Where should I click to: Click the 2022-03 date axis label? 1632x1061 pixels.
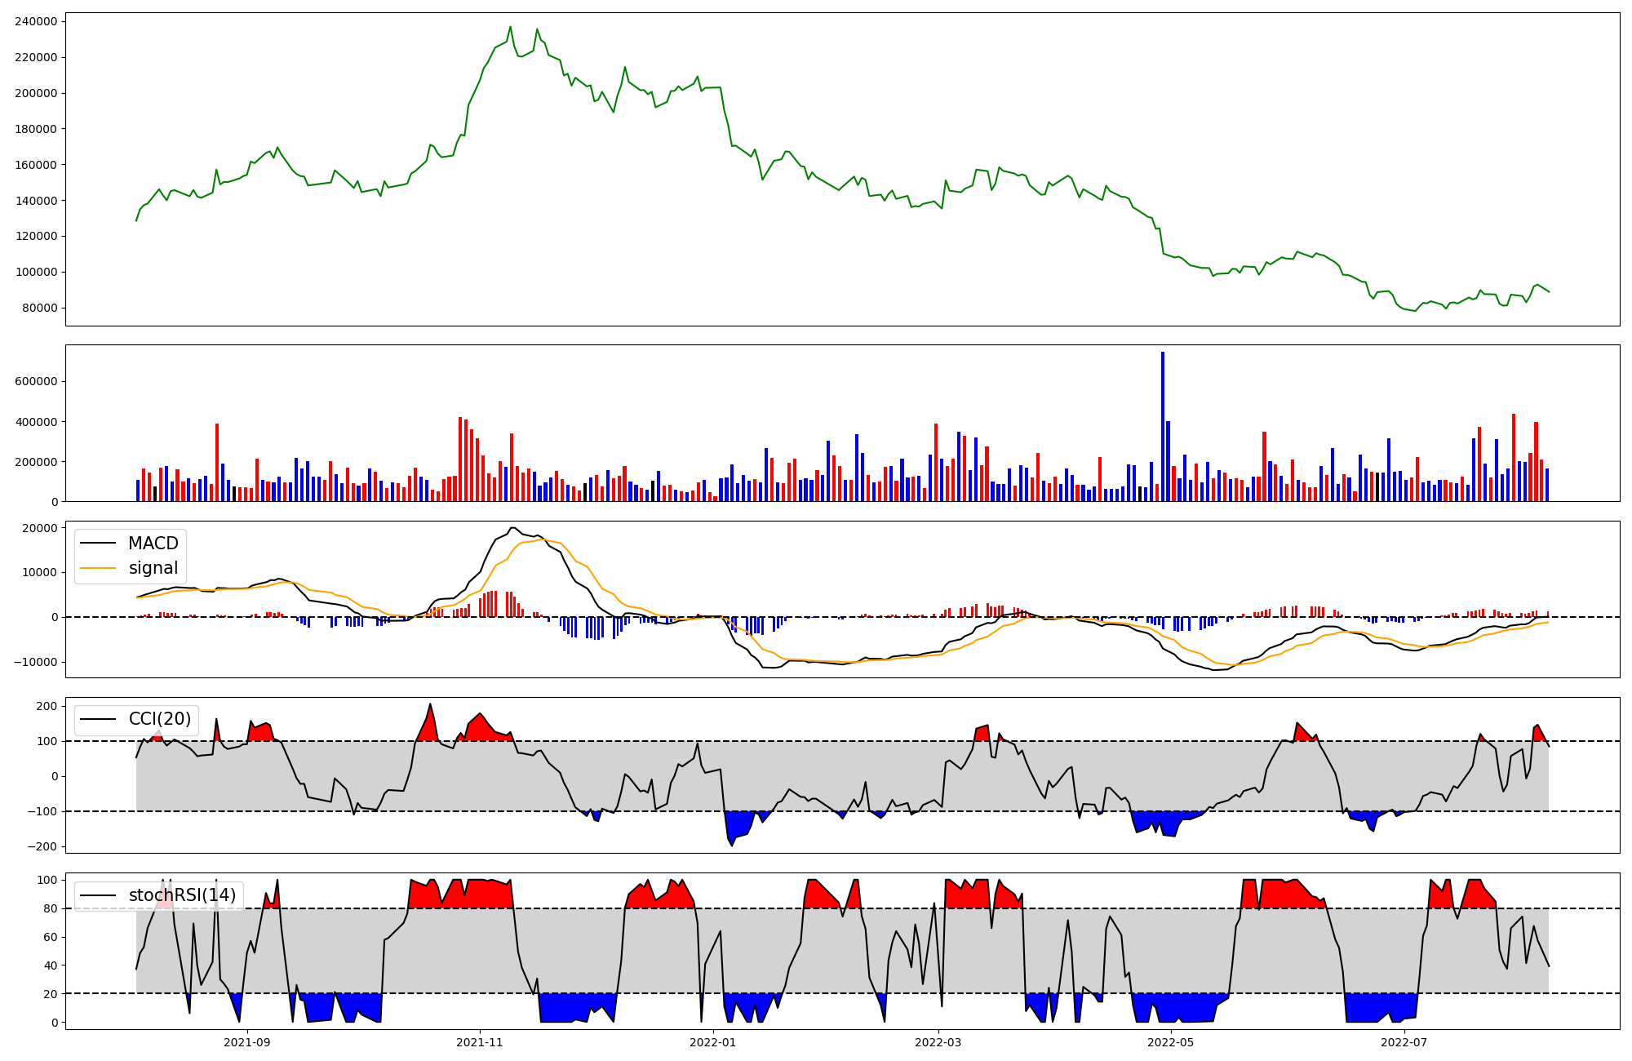pos(938,1041)
